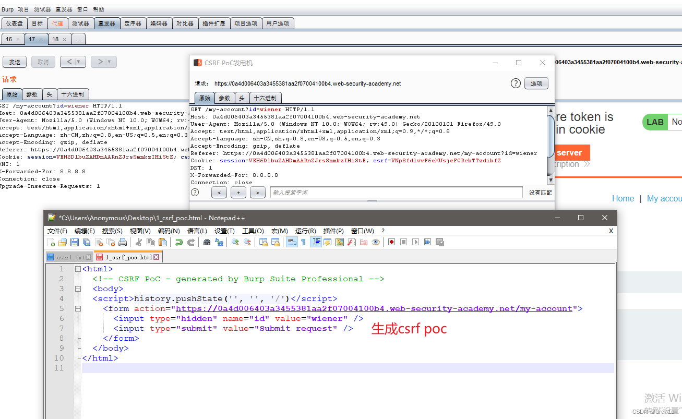Click the Synchronize vertical scrolling icon
This screenshot has height=419, width=682.
[x=264, y=242]
